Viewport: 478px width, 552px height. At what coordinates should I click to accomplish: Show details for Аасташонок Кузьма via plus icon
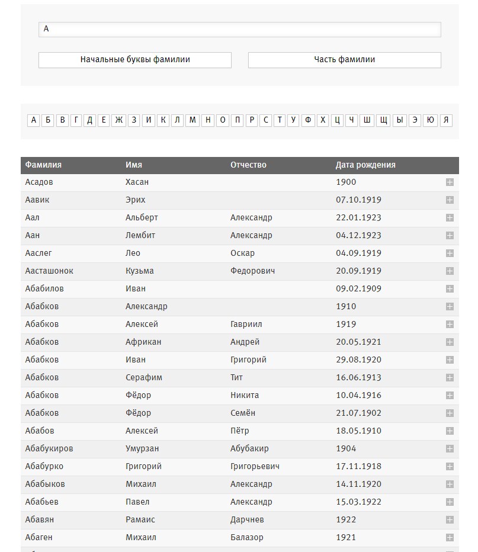point(450,271)
